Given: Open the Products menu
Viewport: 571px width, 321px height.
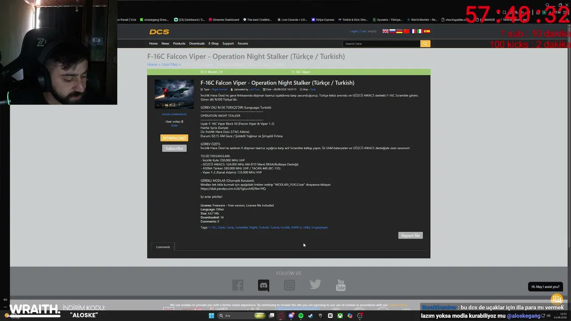Looking at the screenshot, I should coord(179,44).
